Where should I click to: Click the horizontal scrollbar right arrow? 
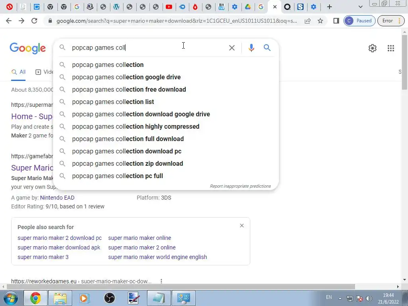(398, 287)
